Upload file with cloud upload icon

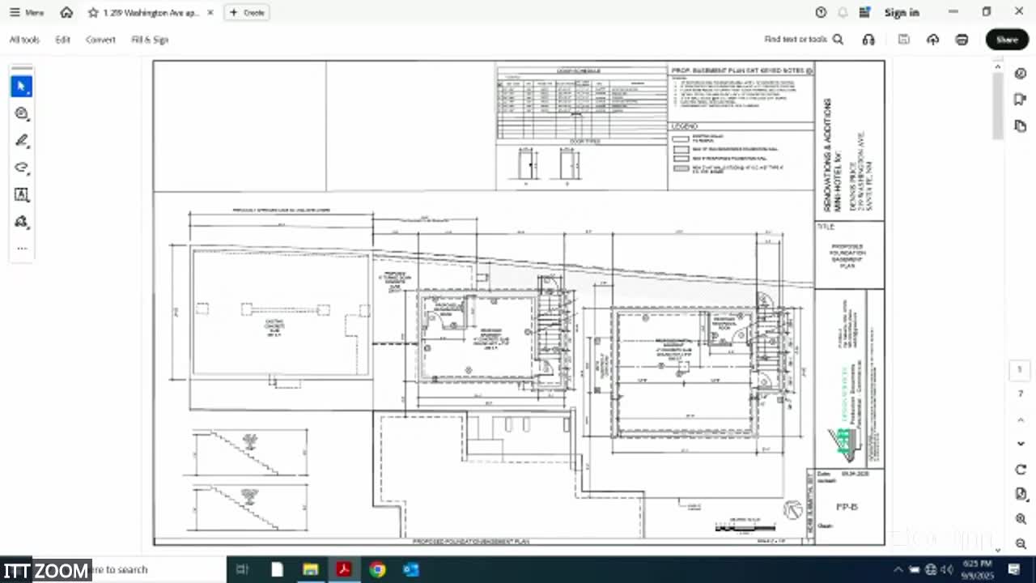click(x=932, y=40)
